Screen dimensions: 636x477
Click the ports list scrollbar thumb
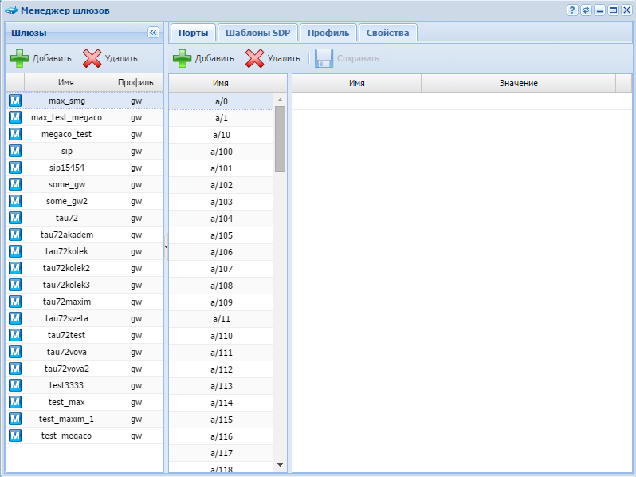pyautogui.click(x=280, y=139)
